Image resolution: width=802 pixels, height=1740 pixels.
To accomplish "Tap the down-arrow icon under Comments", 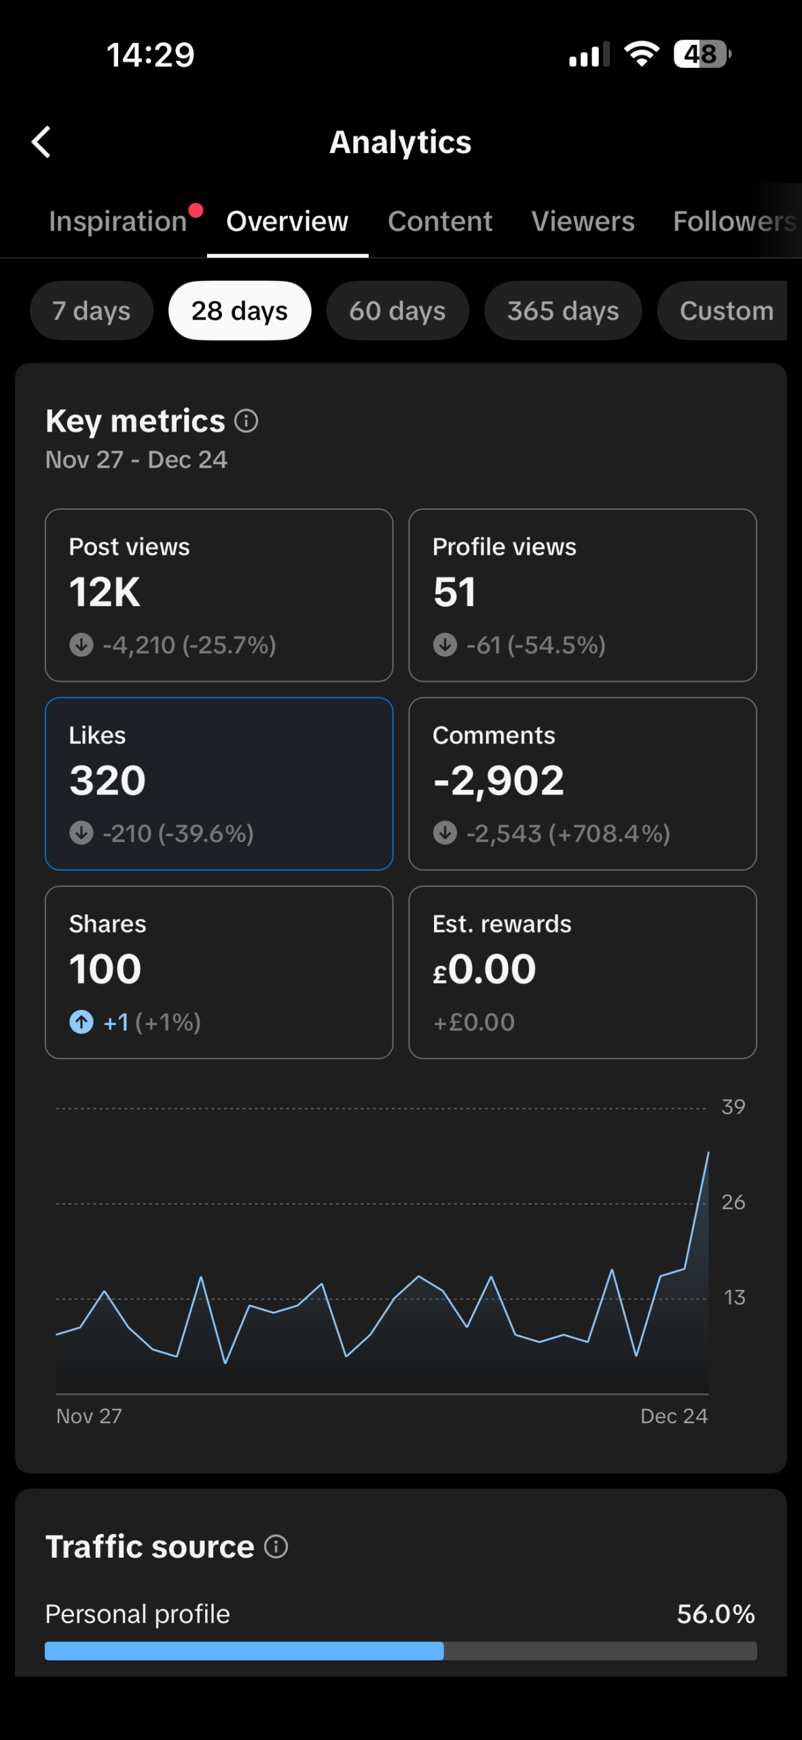I will (x=445, y=833).
